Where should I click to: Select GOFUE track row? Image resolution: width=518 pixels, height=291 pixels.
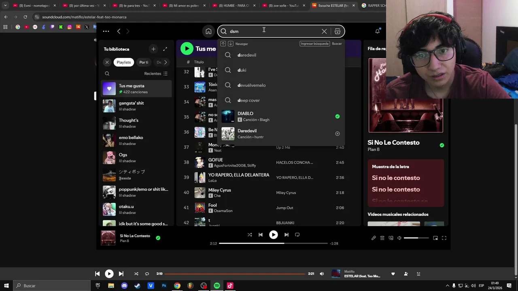269,162
